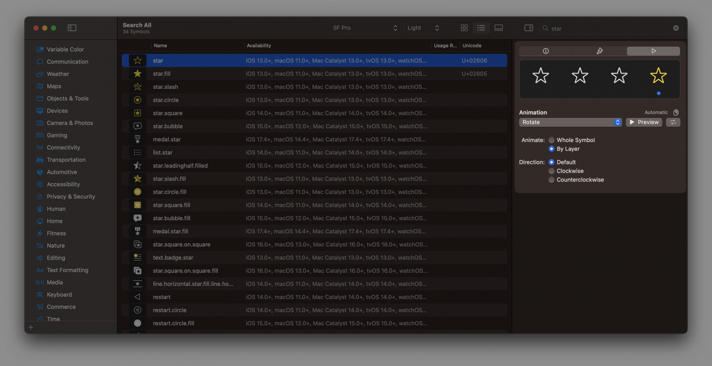The width and height of the screenshot is (712, 366).
Task: Open the Weather category in sidebar
Action: click(58, 74)
